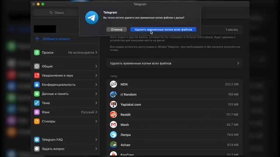Click the Theme brush icon
280x157 pixels.
pyautogui.click(x=37, y=103)
